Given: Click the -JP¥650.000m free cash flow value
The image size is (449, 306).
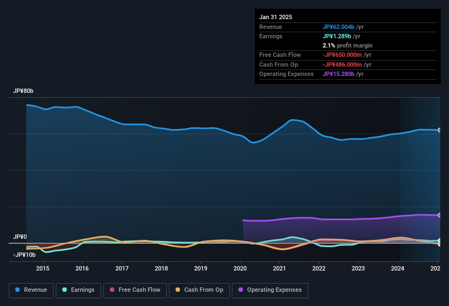Looking at the screenshot, I should 342,55.
